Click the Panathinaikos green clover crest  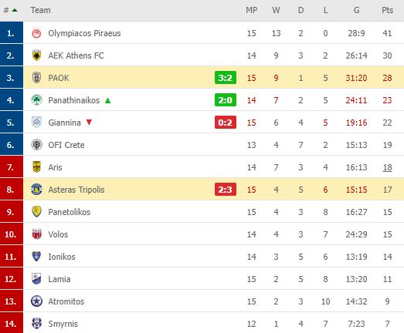click(36, 100)
